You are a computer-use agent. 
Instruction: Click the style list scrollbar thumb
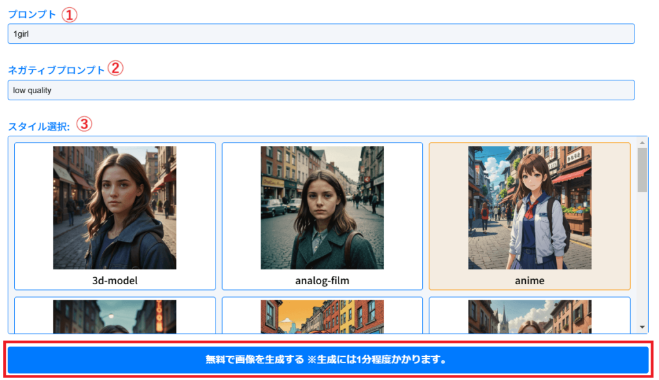coord(642,170)
